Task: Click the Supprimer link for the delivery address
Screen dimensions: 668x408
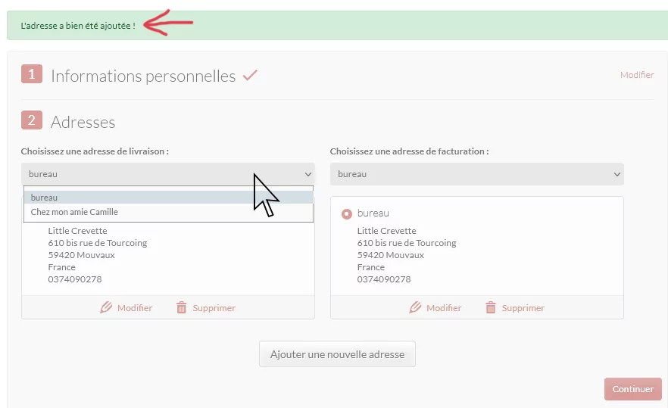Action: [214, 308]
